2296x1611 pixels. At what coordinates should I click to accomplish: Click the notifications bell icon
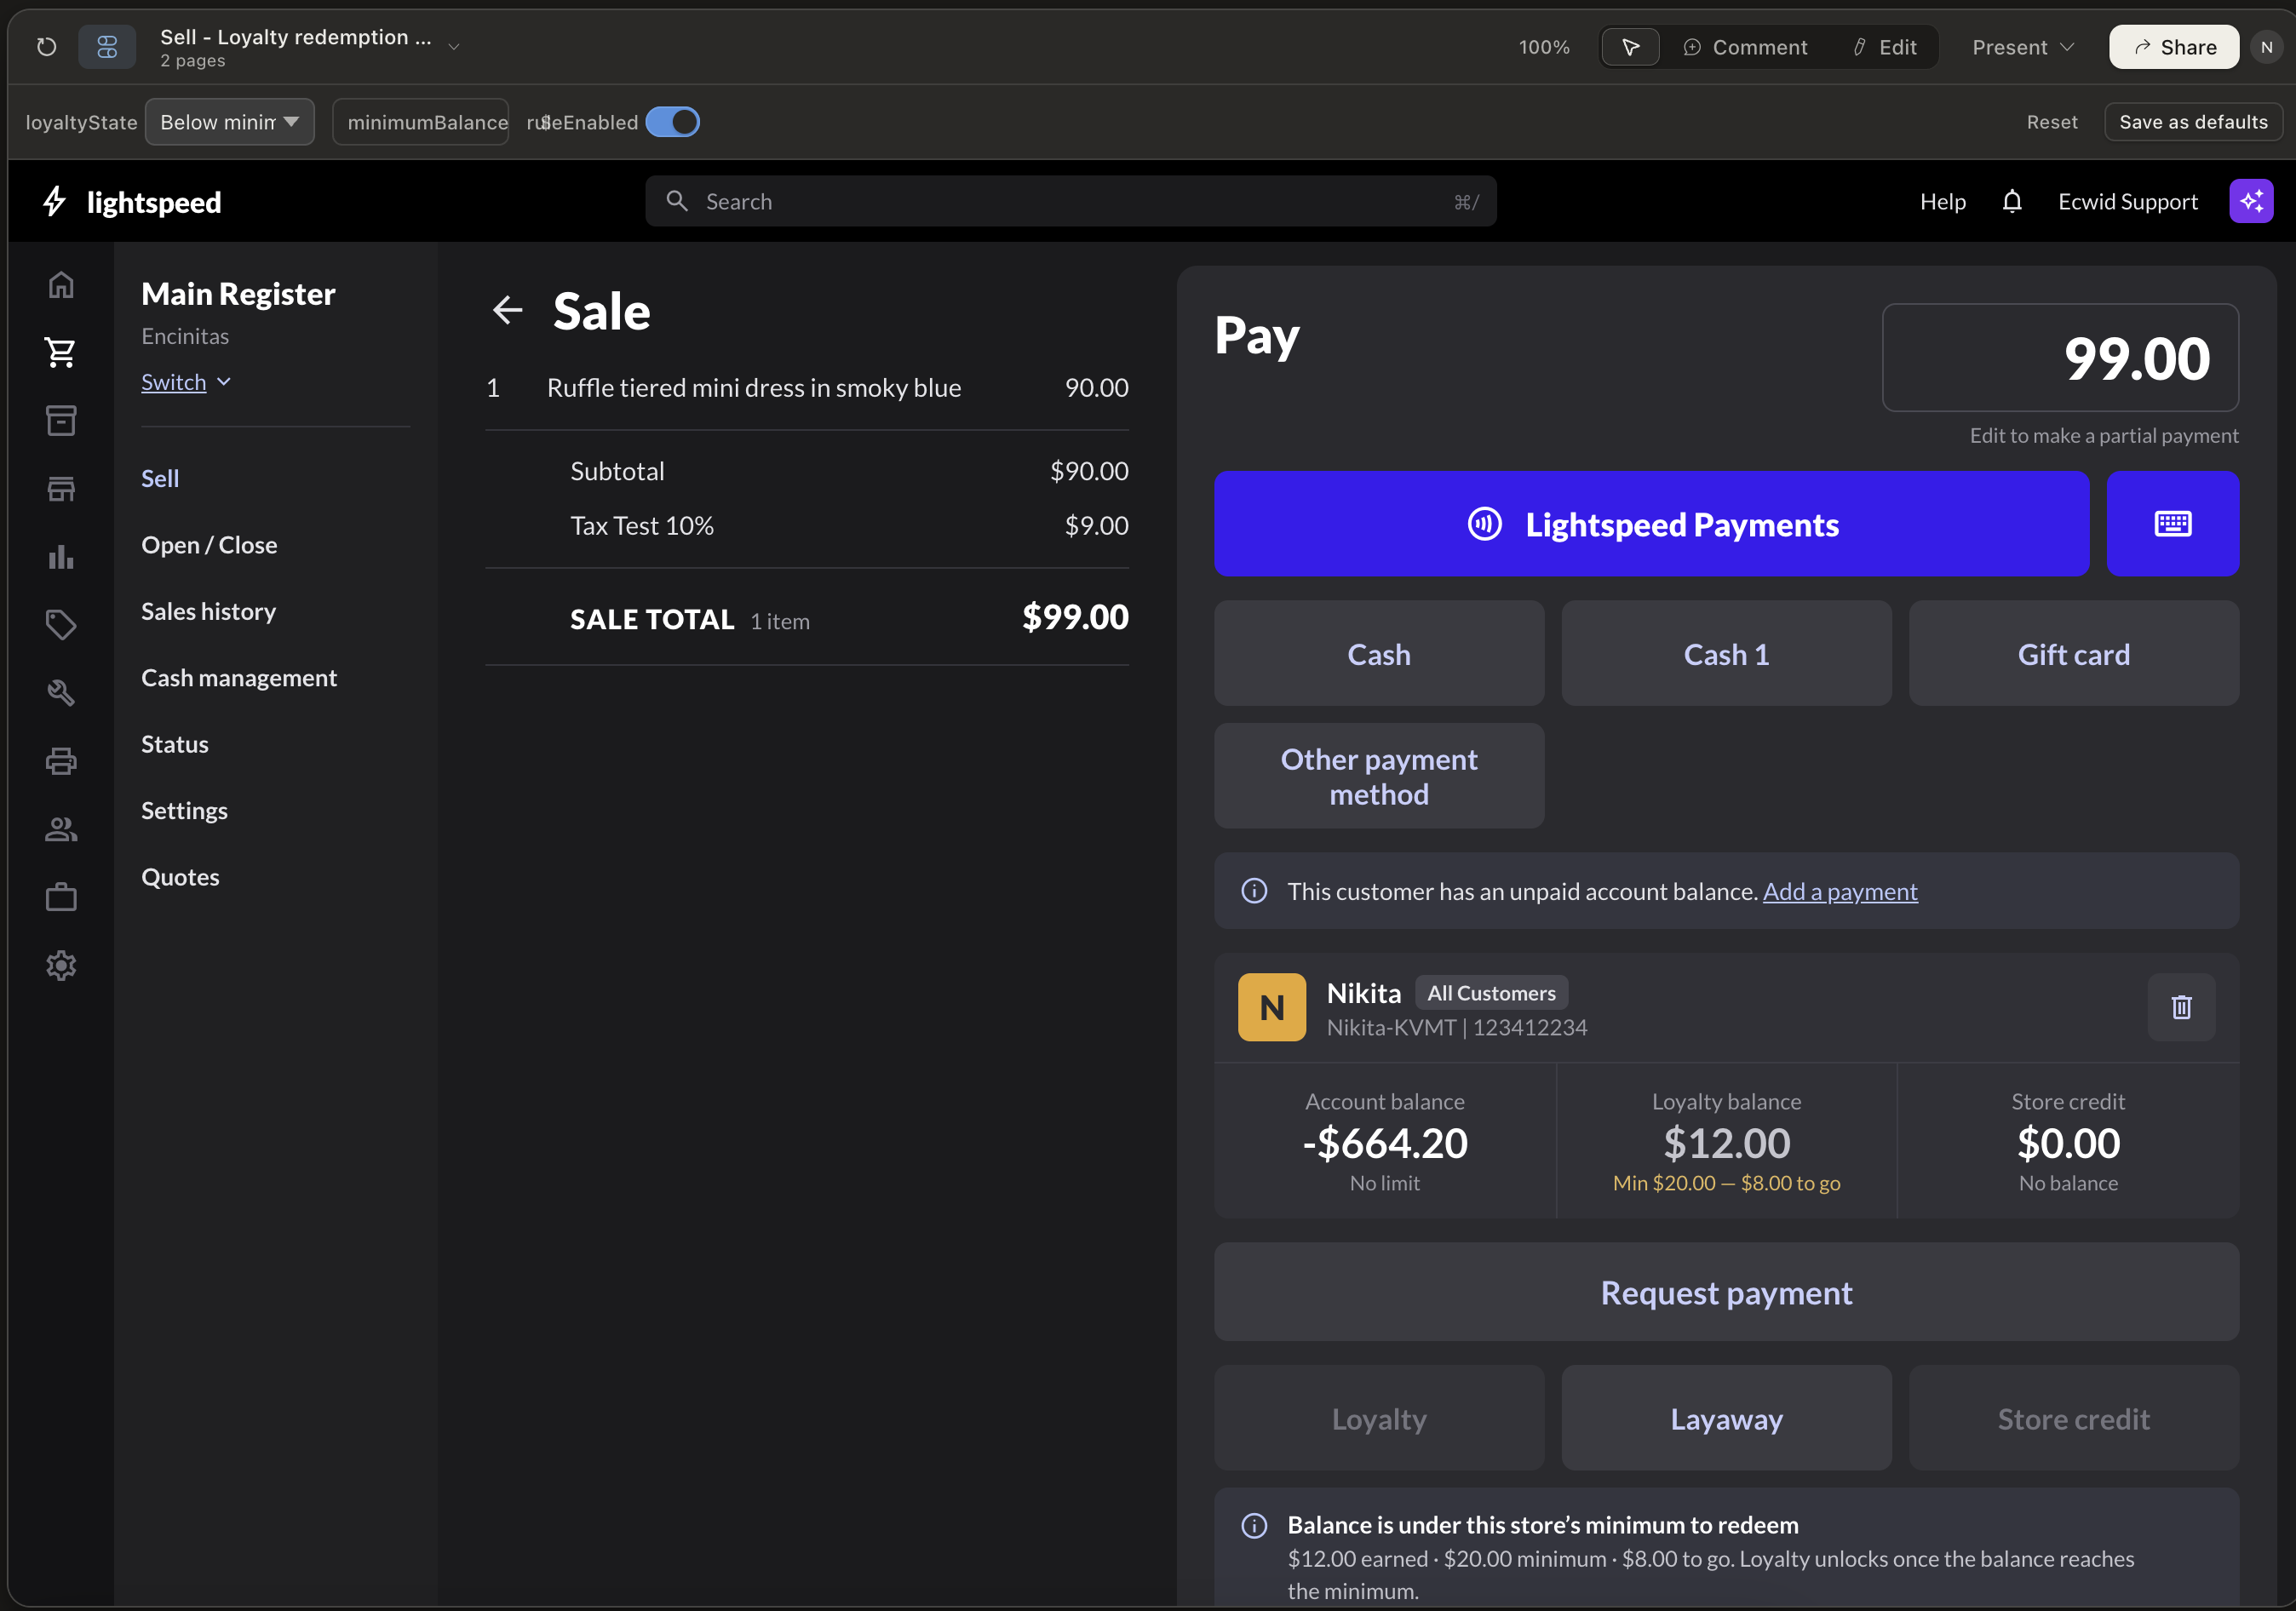pos(2012,202)
